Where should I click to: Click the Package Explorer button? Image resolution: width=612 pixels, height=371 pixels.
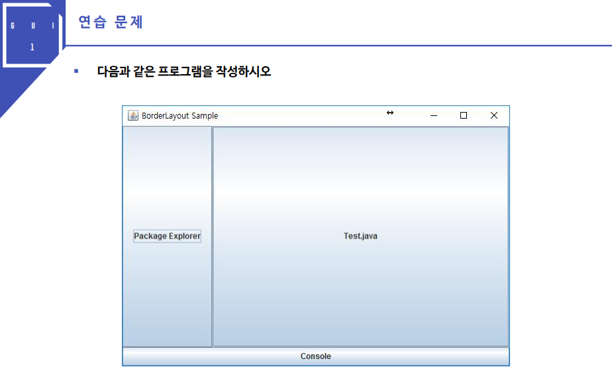[x=167, y=237]
